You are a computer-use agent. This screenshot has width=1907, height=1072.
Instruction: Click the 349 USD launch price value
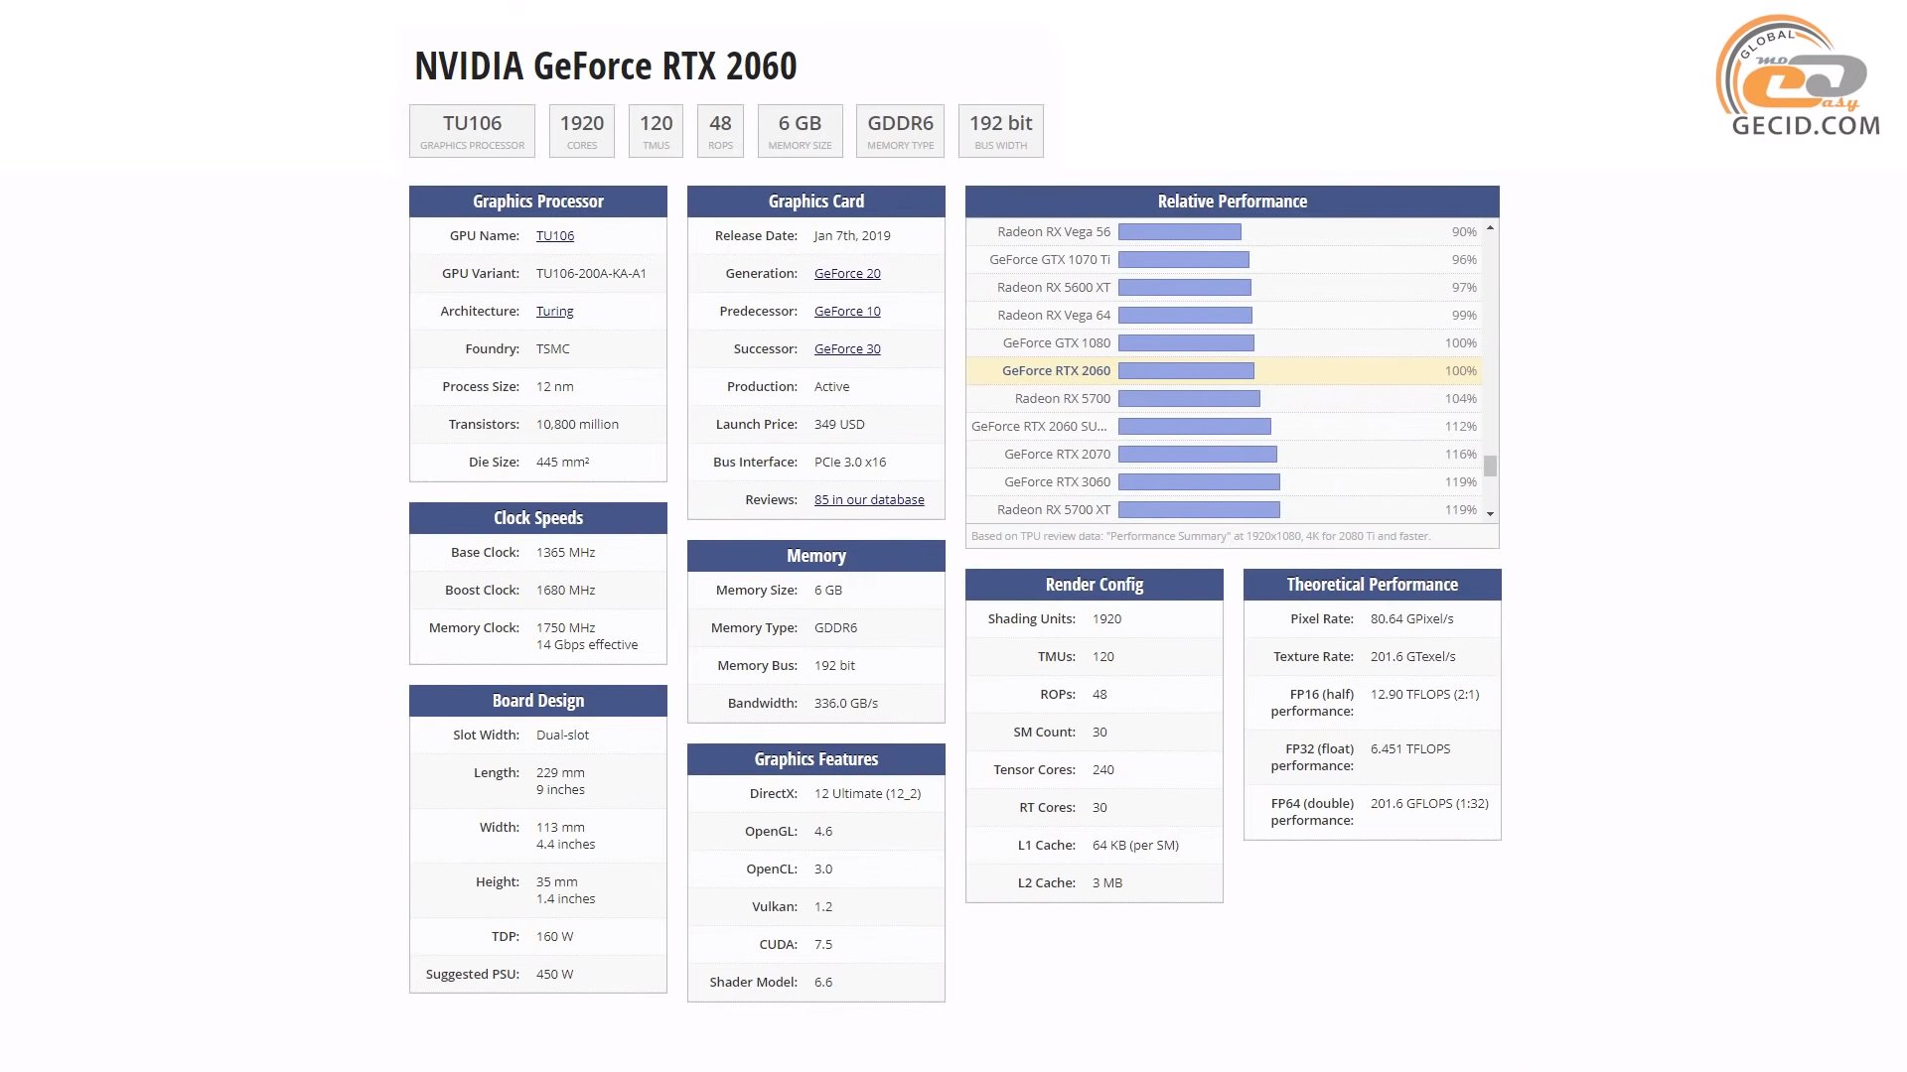[x=839, y=424]
